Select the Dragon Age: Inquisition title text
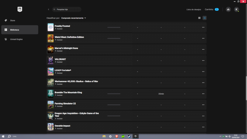 click(77, 115)
